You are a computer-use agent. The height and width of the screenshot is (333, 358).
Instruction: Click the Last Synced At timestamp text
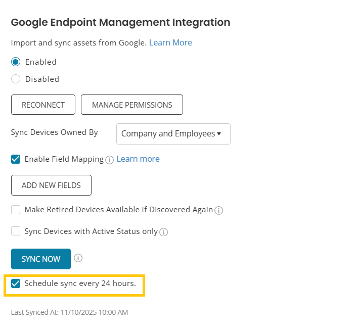[x=69, y=312]
